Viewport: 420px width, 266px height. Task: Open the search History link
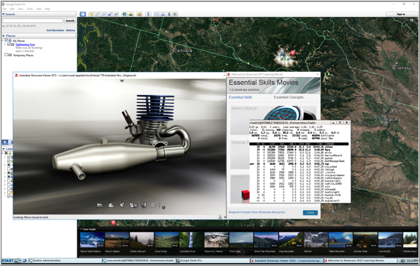[71, 30]
